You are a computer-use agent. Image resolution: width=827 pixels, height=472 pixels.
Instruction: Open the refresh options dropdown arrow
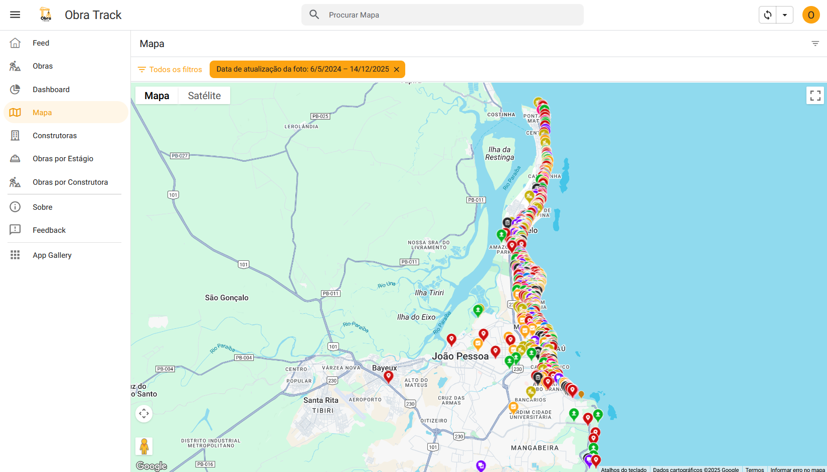click(785, 15)
